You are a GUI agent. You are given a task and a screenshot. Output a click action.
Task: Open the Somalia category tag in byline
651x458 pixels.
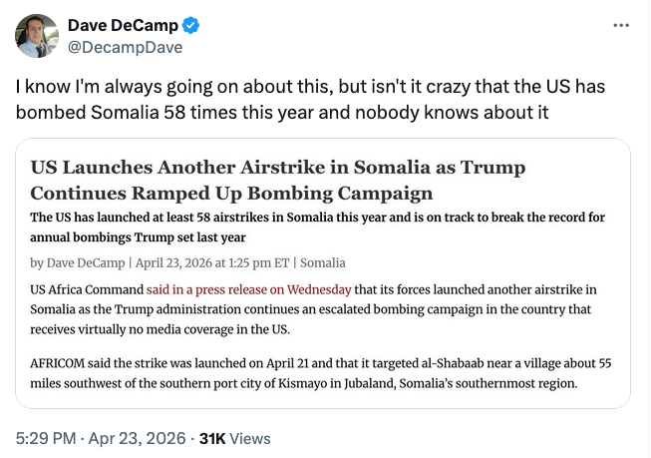[323, 263]
